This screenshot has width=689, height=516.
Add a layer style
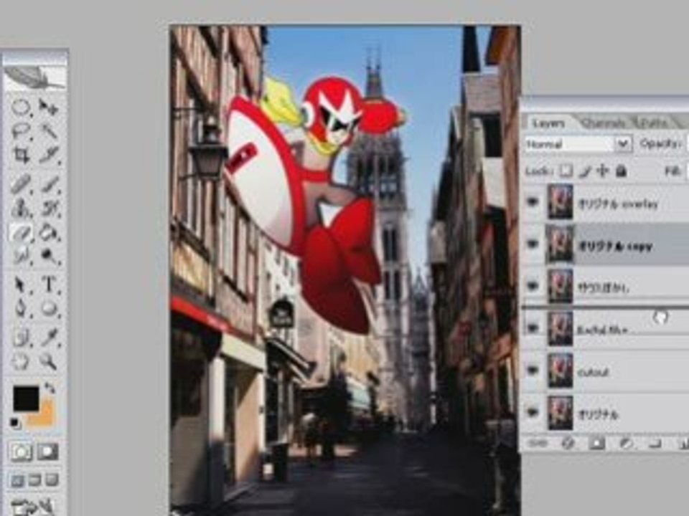(568, 444)
